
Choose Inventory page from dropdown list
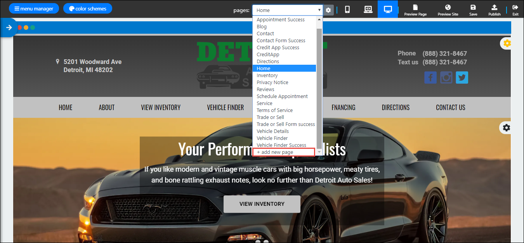pyautogui.click(x=285, y=76)
